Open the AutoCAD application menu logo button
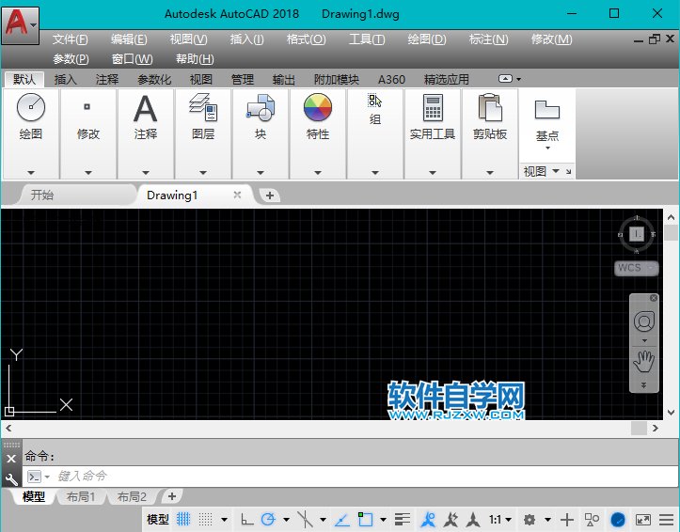Viewport: 680px width, 532px height. (x=19, y=21)
